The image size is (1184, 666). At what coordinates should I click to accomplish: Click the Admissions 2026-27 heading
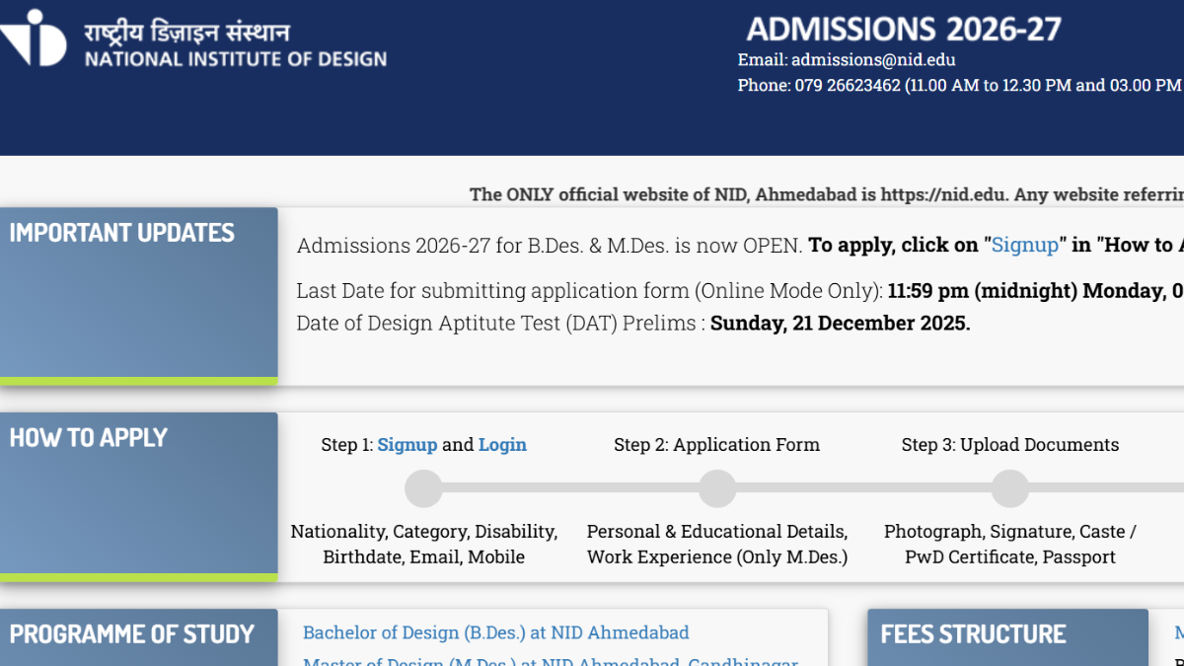[x=904, y=29]
